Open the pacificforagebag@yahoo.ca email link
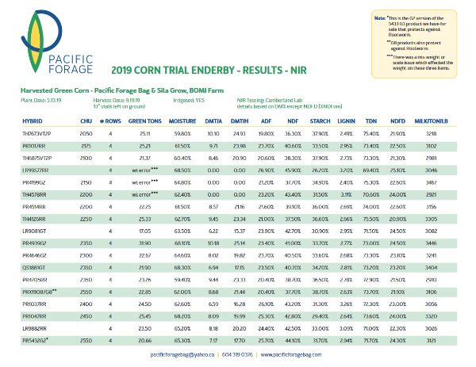Screen dimensions: 476x367 point(182,354)
